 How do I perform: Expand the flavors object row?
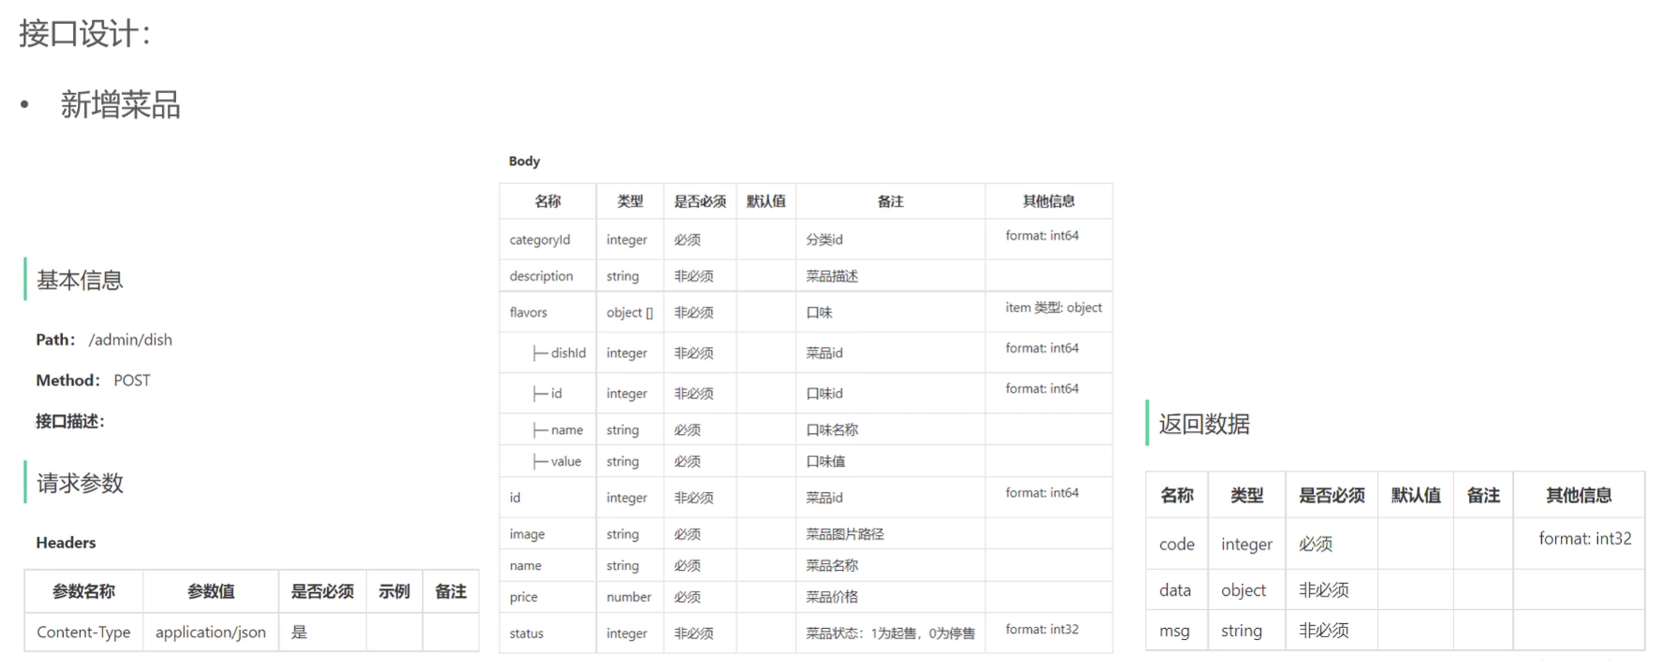pyautogui.click(x=528, y=313)
